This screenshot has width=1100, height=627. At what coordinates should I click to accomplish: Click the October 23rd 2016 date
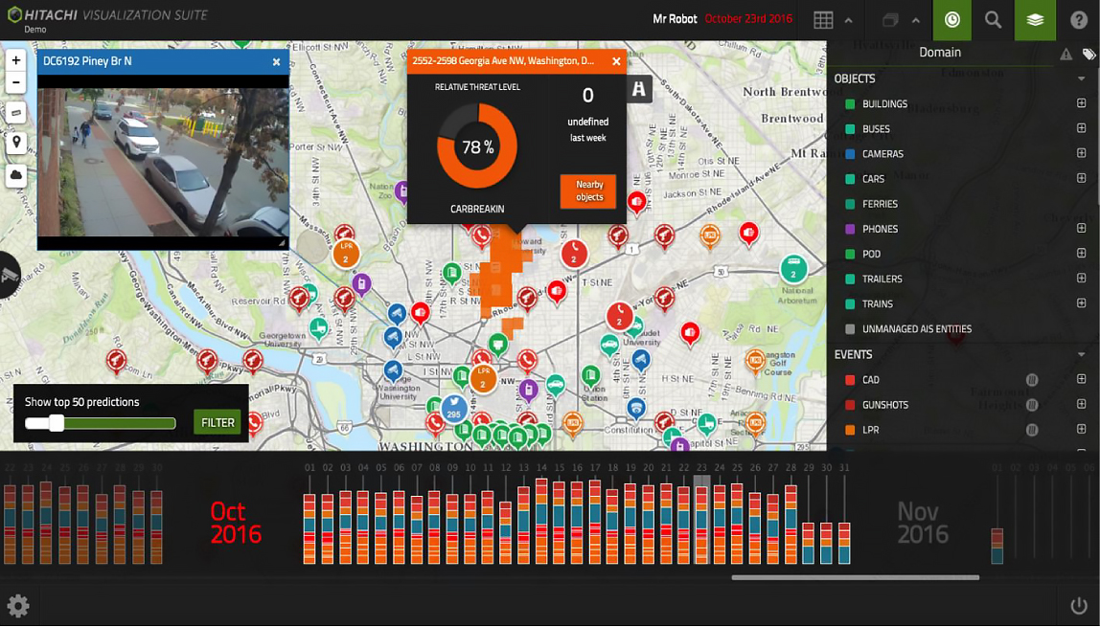[x=748, y=19]
